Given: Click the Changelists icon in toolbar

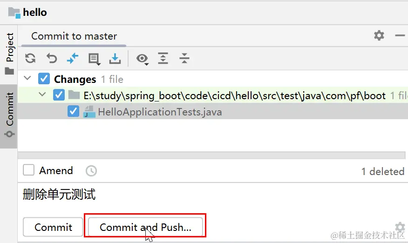Looking at the screenshot, I should pos(94,58).
